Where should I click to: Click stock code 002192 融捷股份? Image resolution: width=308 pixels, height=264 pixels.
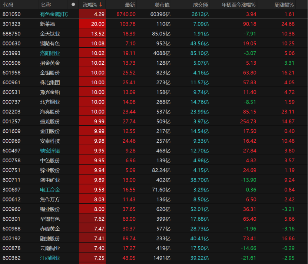[x=11, y=238]
